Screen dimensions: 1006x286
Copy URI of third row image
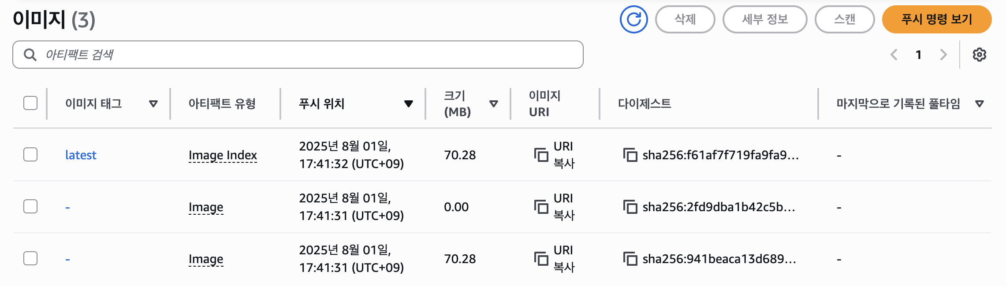coord(541,259)
